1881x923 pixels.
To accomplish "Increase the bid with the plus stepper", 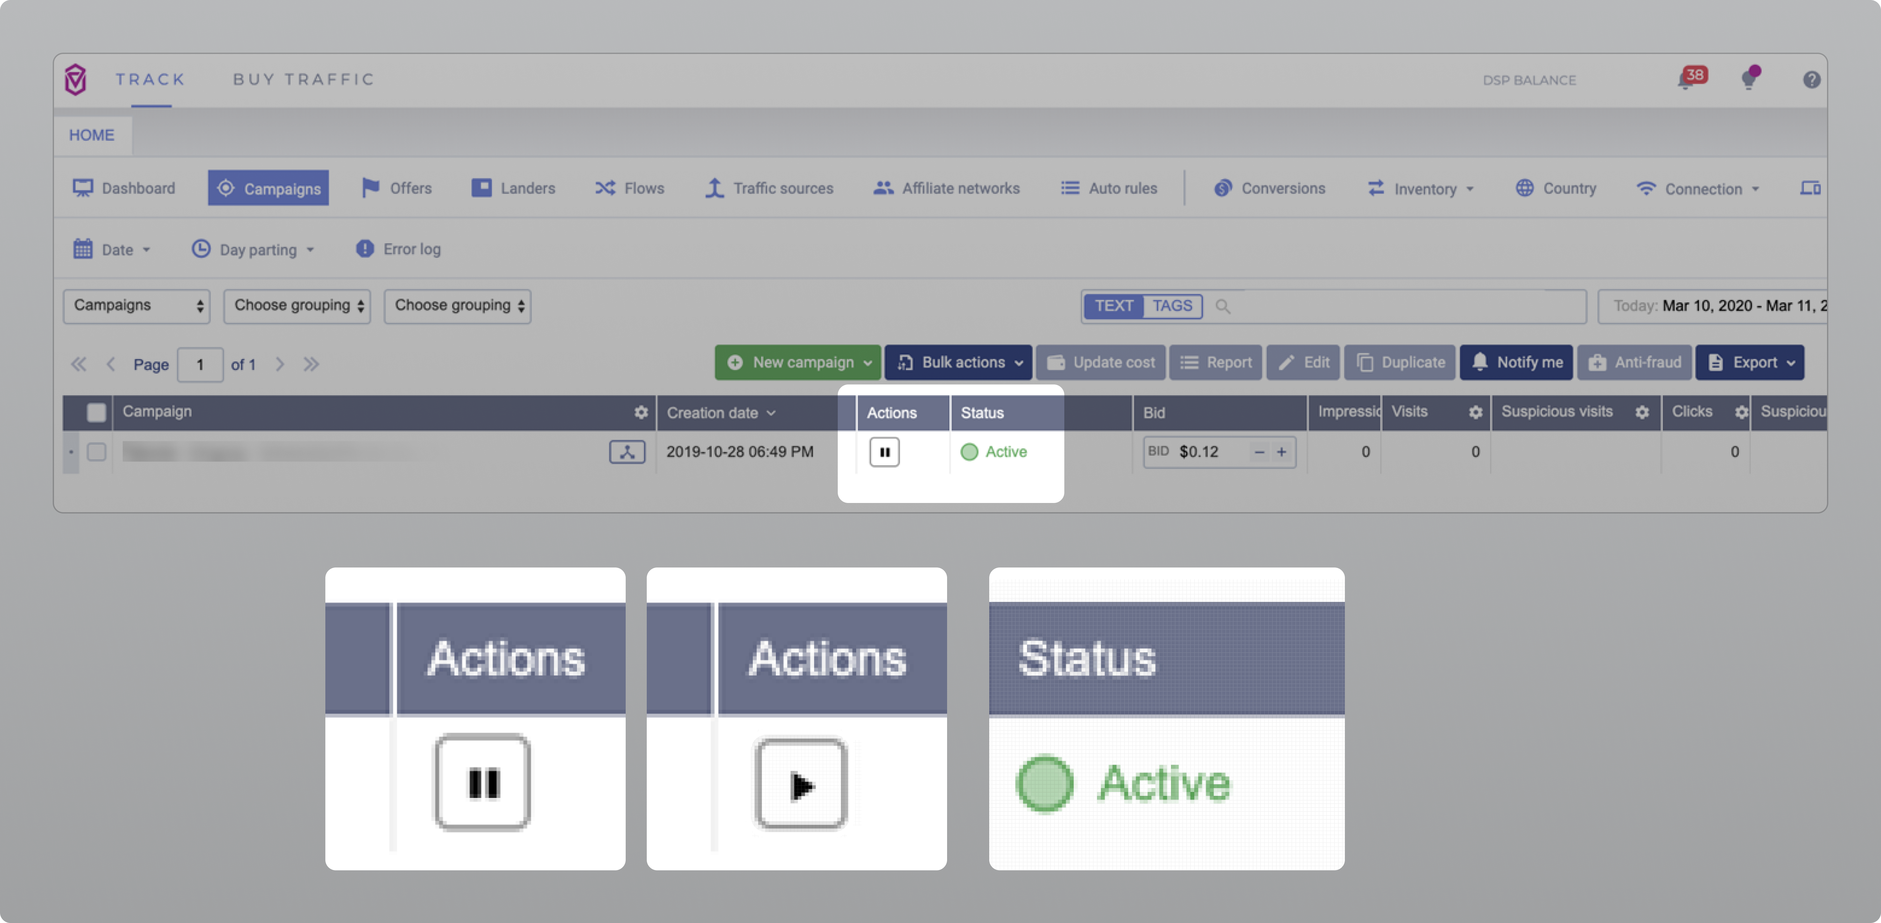I will pyautogui.click(x=1282, y=452).
